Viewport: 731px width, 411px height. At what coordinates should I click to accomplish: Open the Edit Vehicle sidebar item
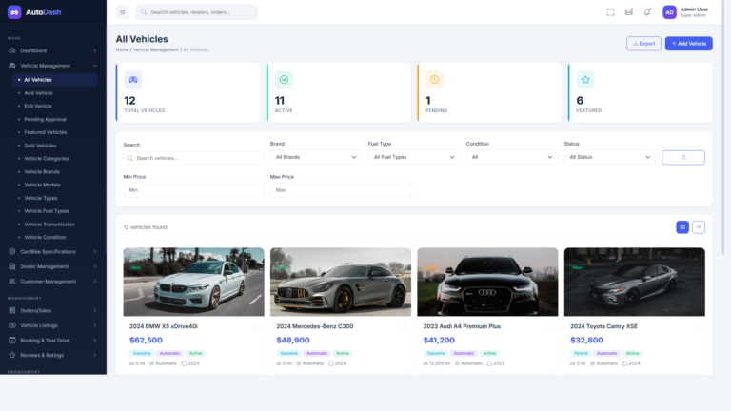(x=55, y=106)
